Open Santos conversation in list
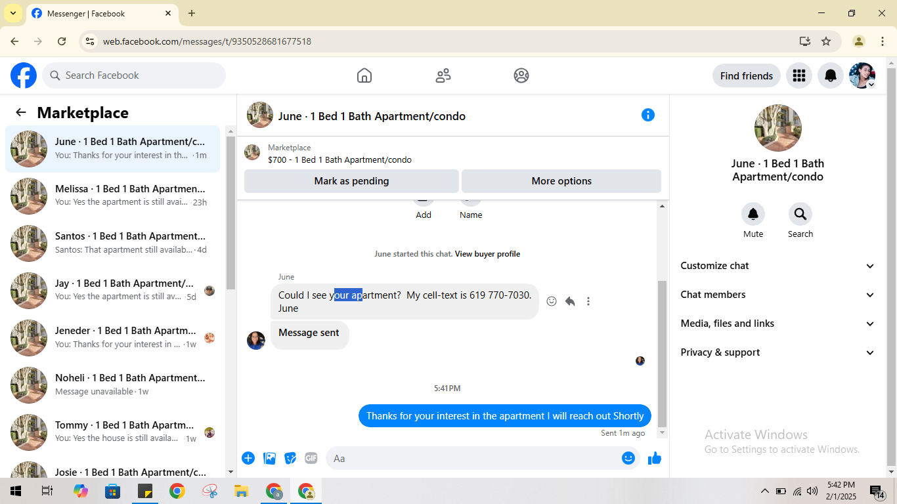The height and width of the screenshot is (504, 897). [113, 243]
